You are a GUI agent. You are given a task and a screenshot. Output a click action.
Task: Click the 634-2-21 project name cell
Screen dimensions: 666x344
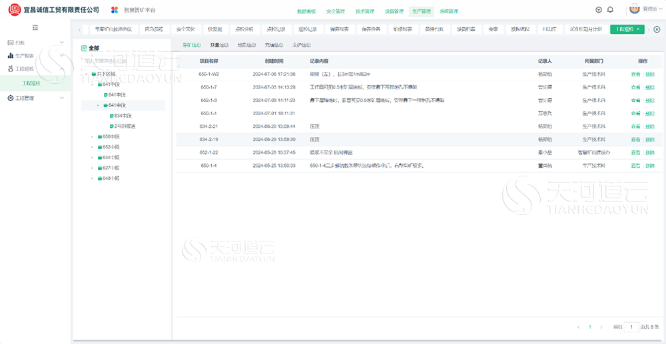(208, 126)
